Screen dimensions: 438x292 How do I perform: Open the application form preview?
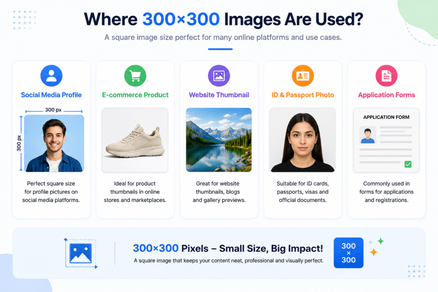[386, 140]
